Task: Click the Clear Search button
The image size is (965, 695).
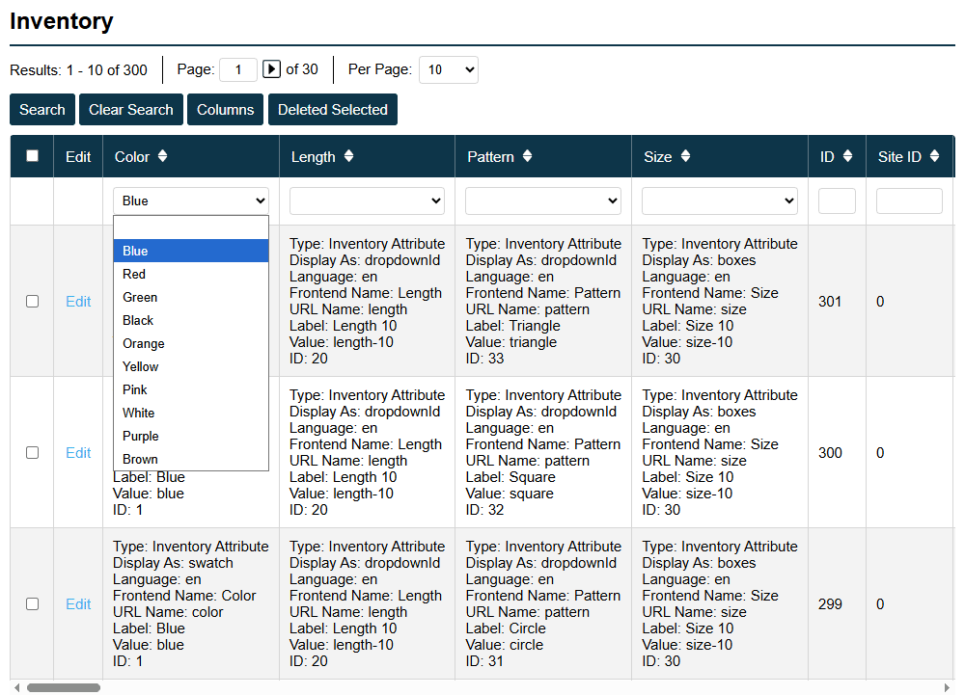Action: click(131, 109)
